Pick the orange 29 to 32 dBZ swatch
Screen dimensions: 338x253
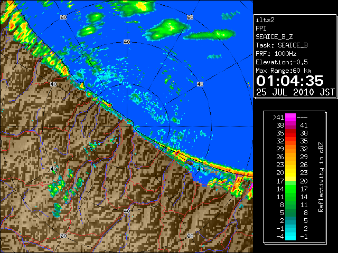290,149
